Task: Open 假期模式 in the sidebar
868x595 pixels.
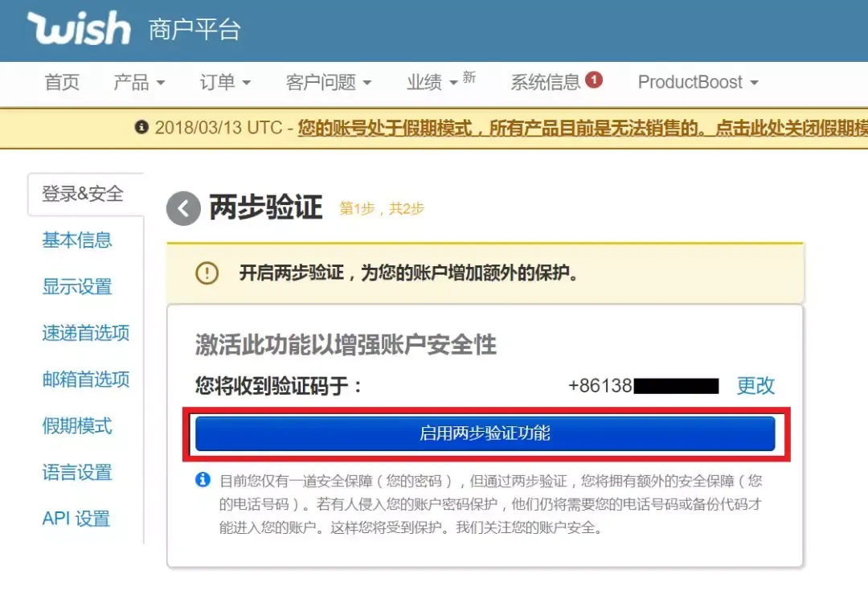Action: point(77,426)
